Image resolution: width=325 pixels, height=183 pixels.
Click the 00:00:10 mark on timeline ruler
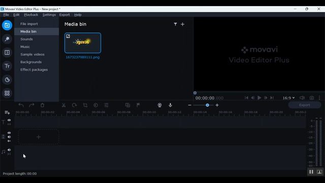tap(149, 112)
